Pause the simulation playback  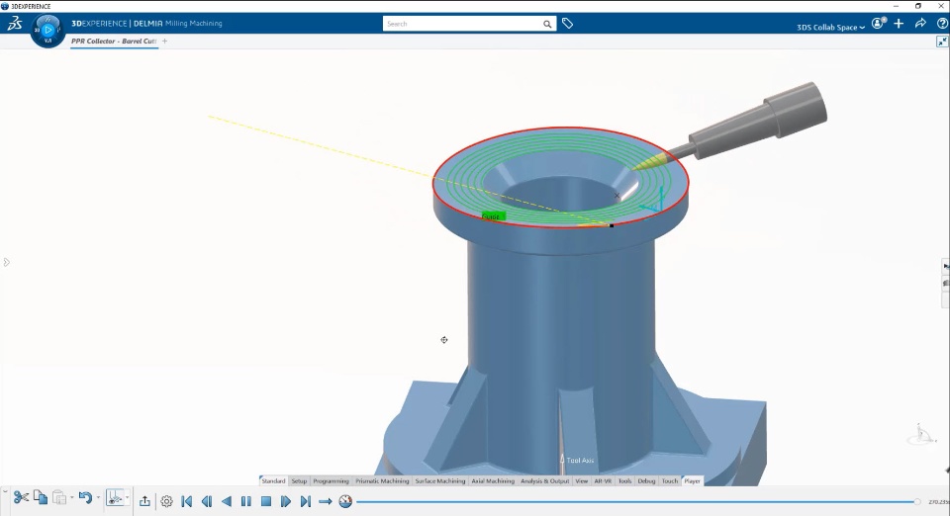(x=246, y=501)
